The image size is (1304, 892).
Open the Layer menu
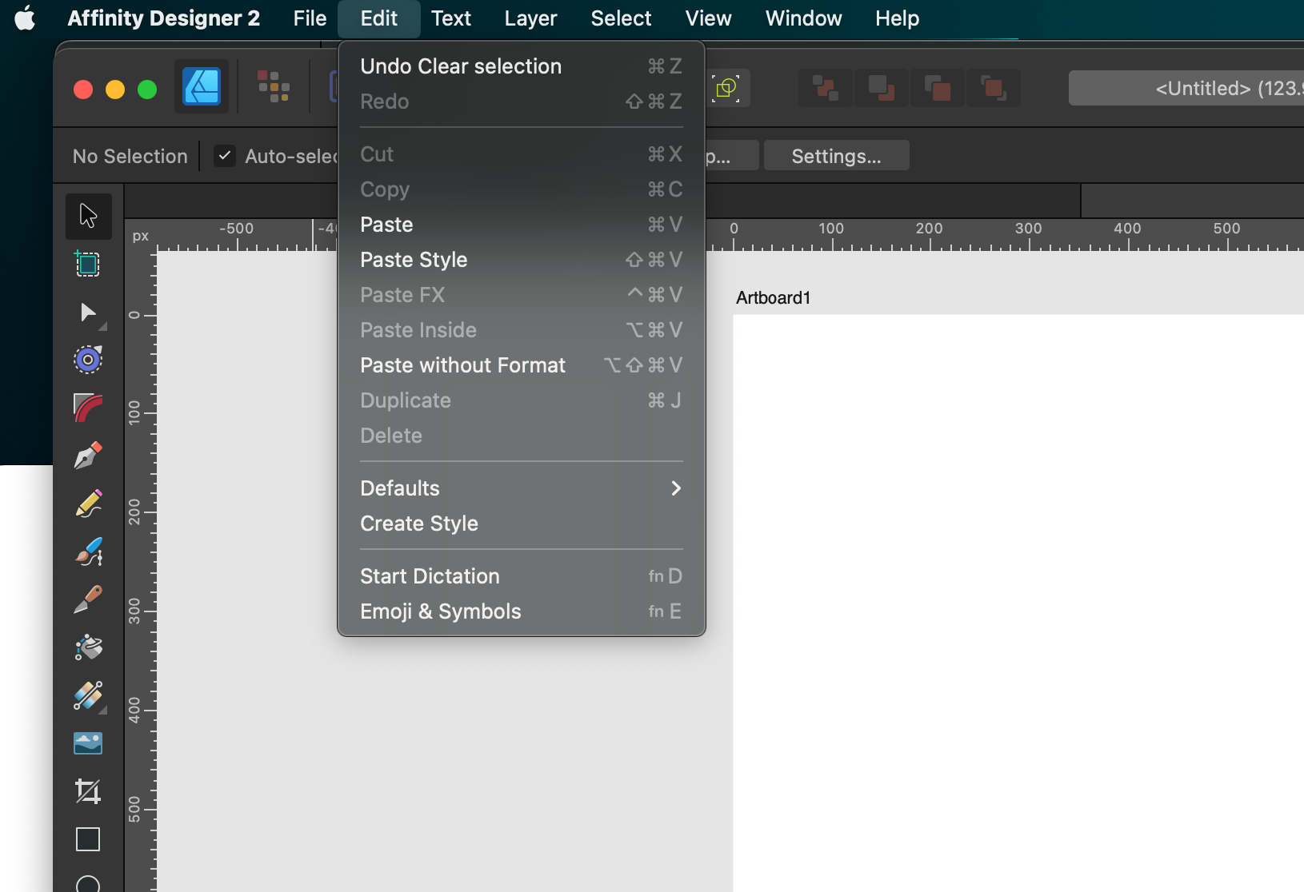coord(530,18)
